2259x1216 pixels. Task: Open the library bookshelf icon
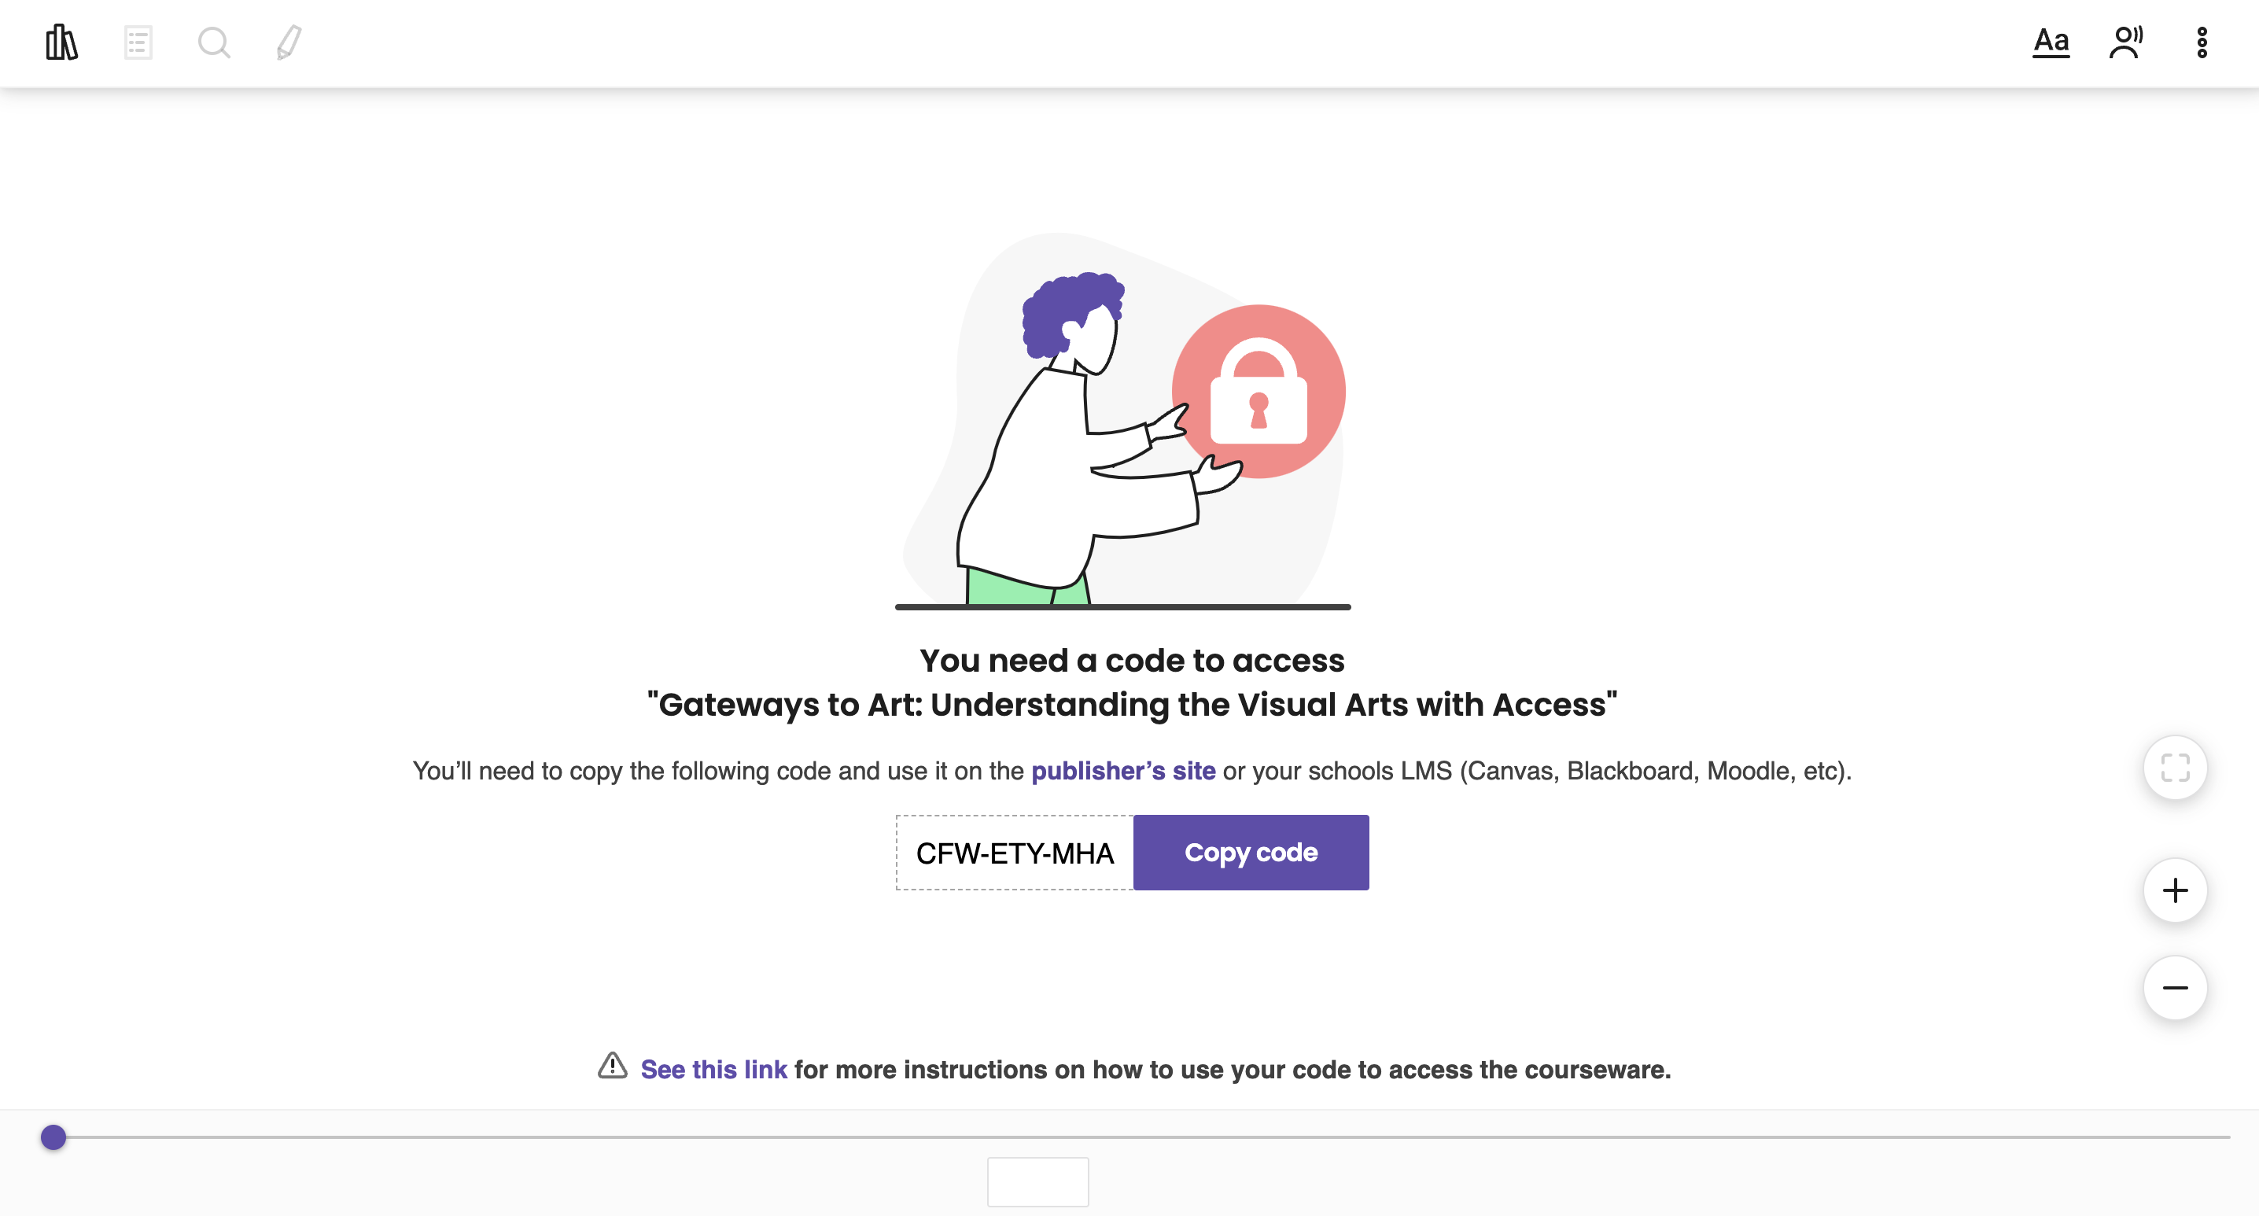point(61,42)
